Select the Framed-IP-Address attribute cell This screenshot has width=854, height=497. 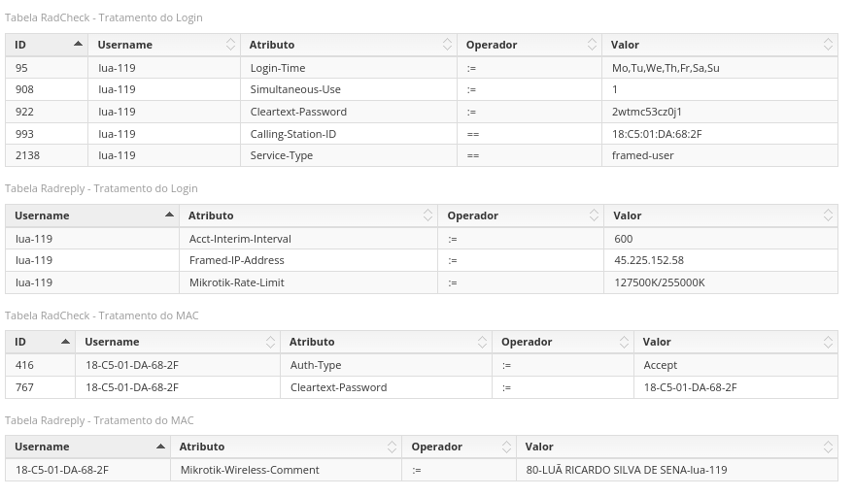tap(308, 260)
